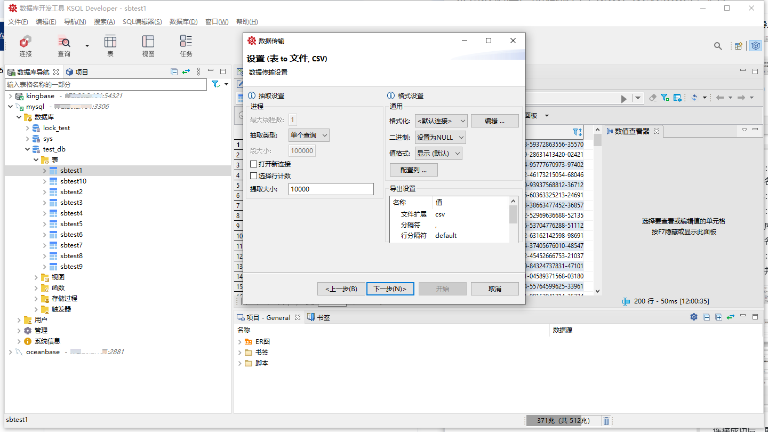Click the filter funnel icon in navigator

[x=215, y=84]
